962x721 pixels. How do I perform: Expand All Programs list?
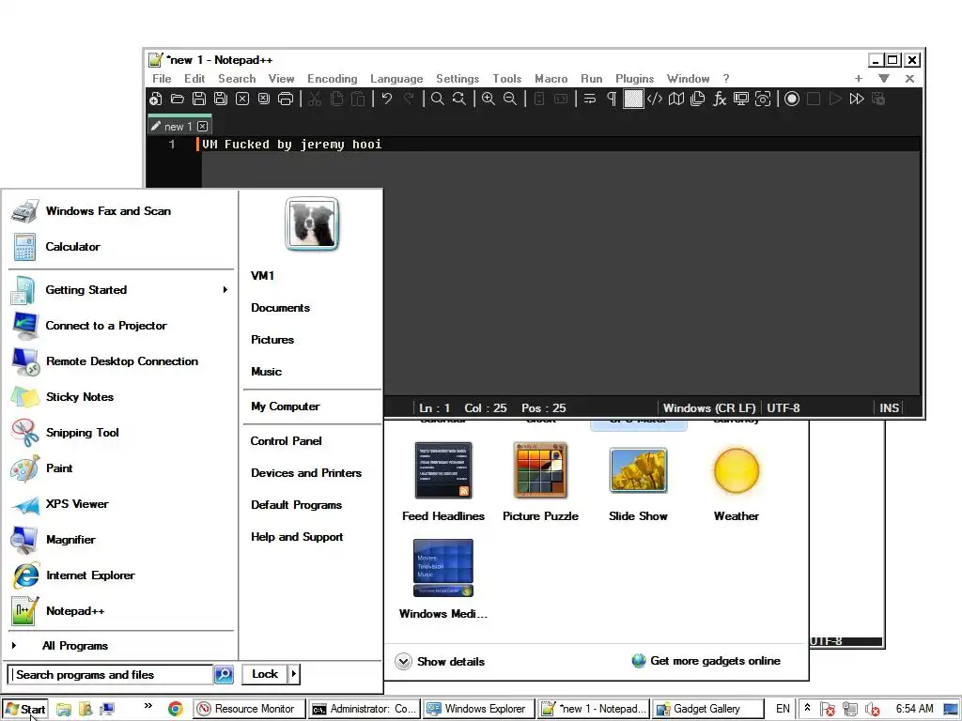pyautogui.click(x=121, y=646)
